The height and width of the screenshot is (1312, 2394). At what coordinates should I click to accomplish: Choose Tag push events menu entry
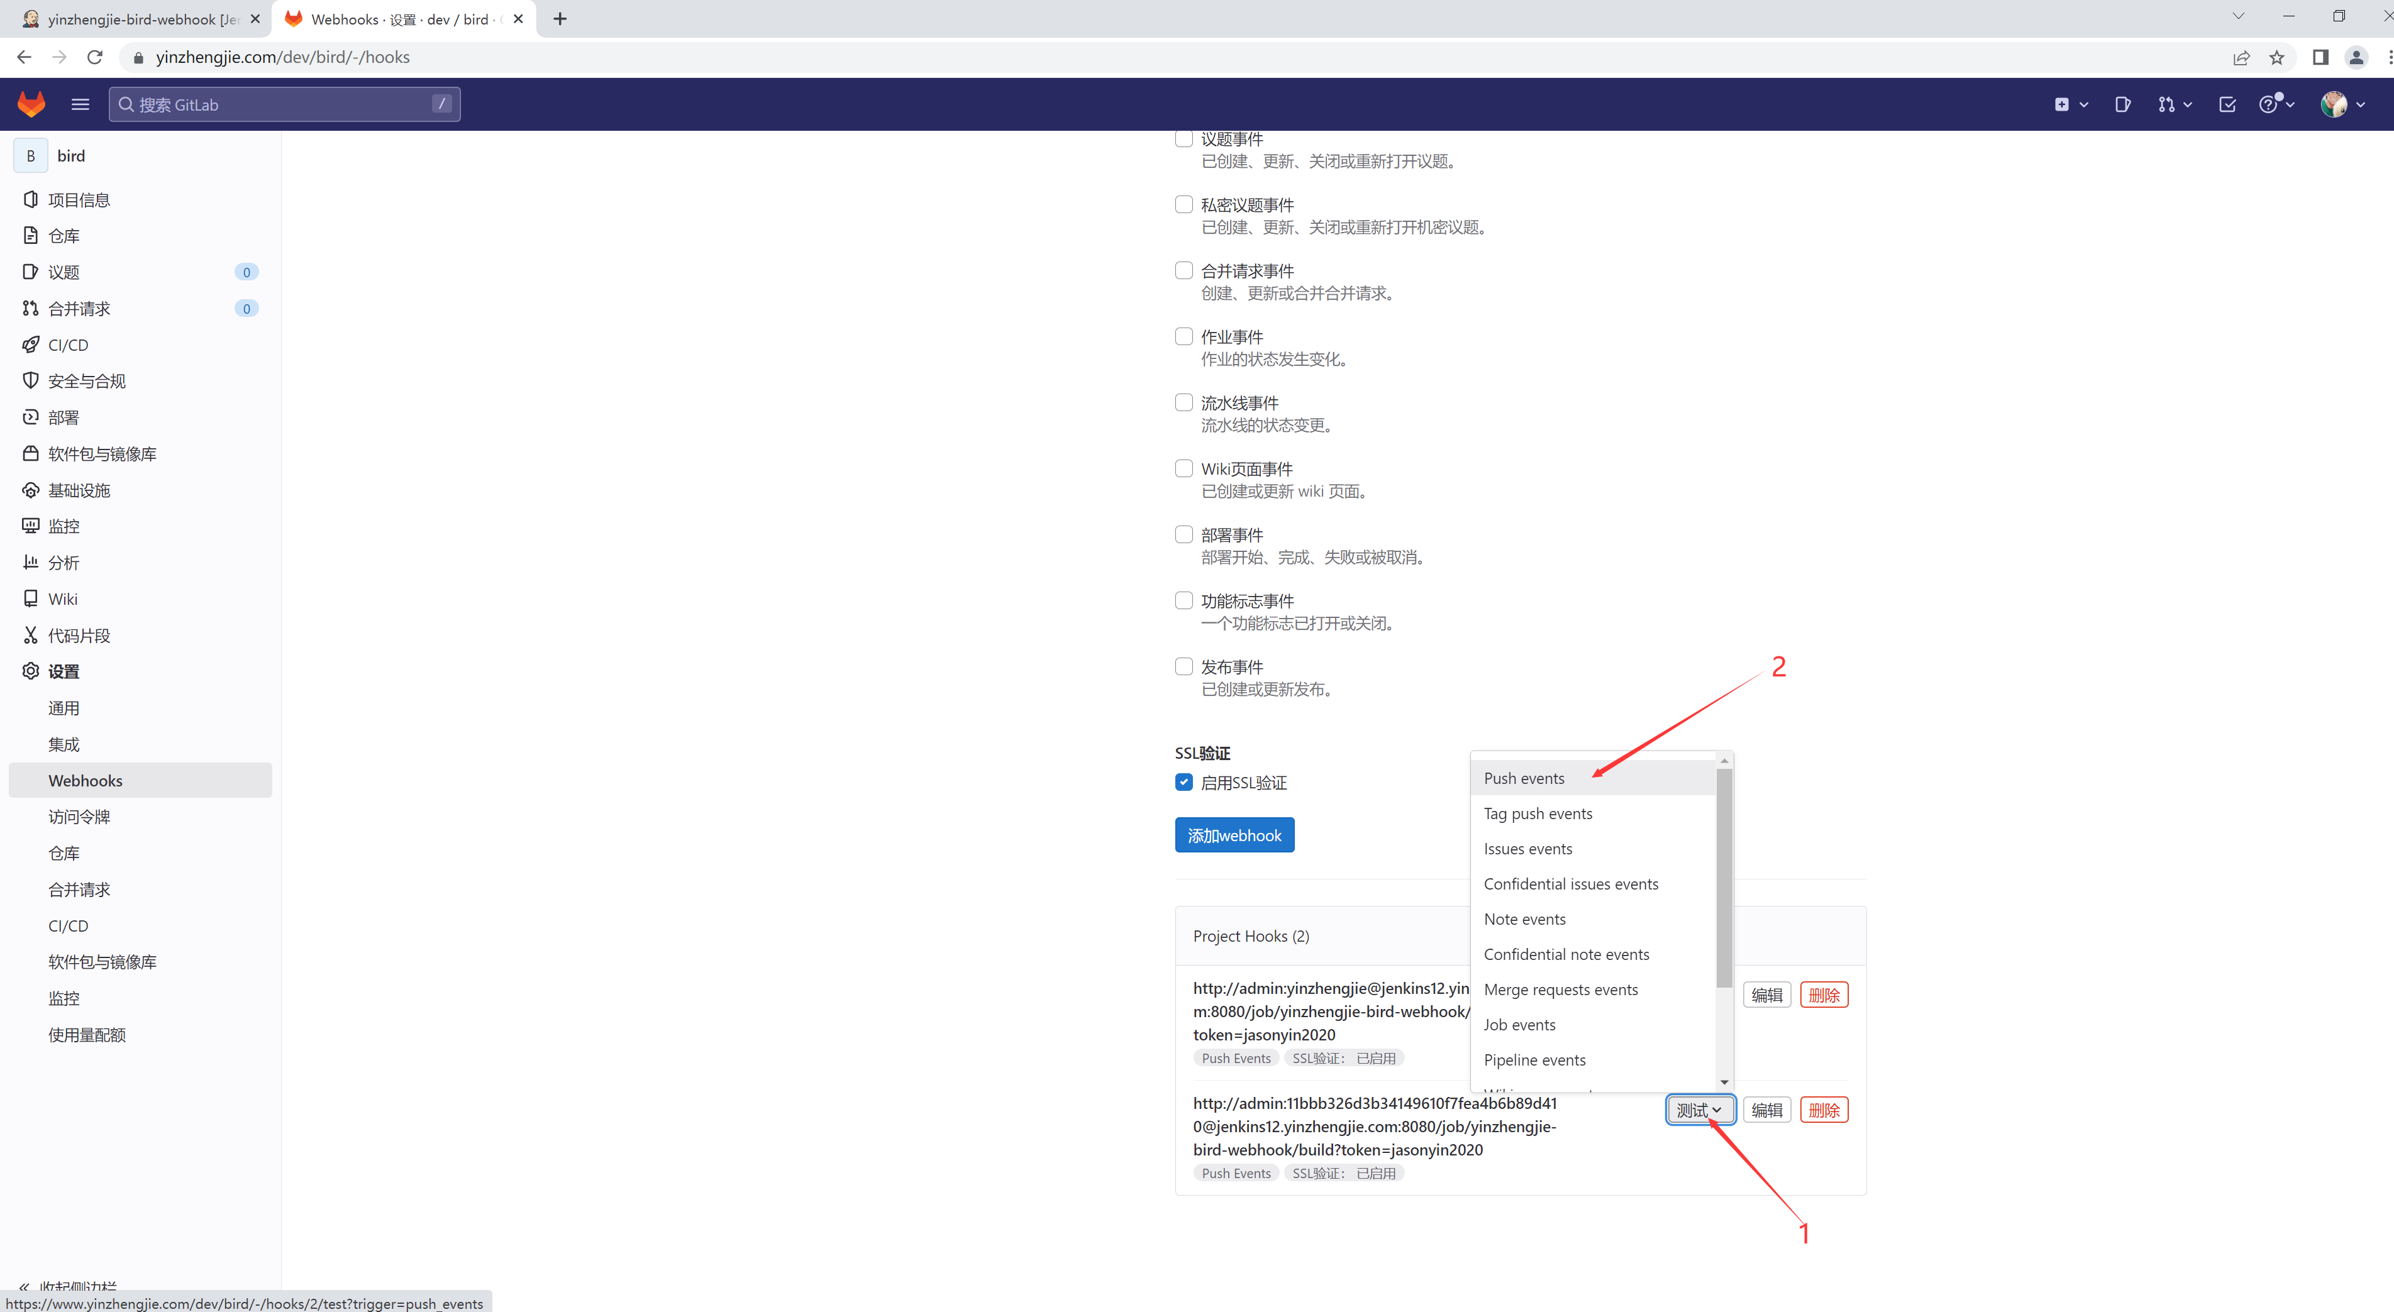(1538, 813)
